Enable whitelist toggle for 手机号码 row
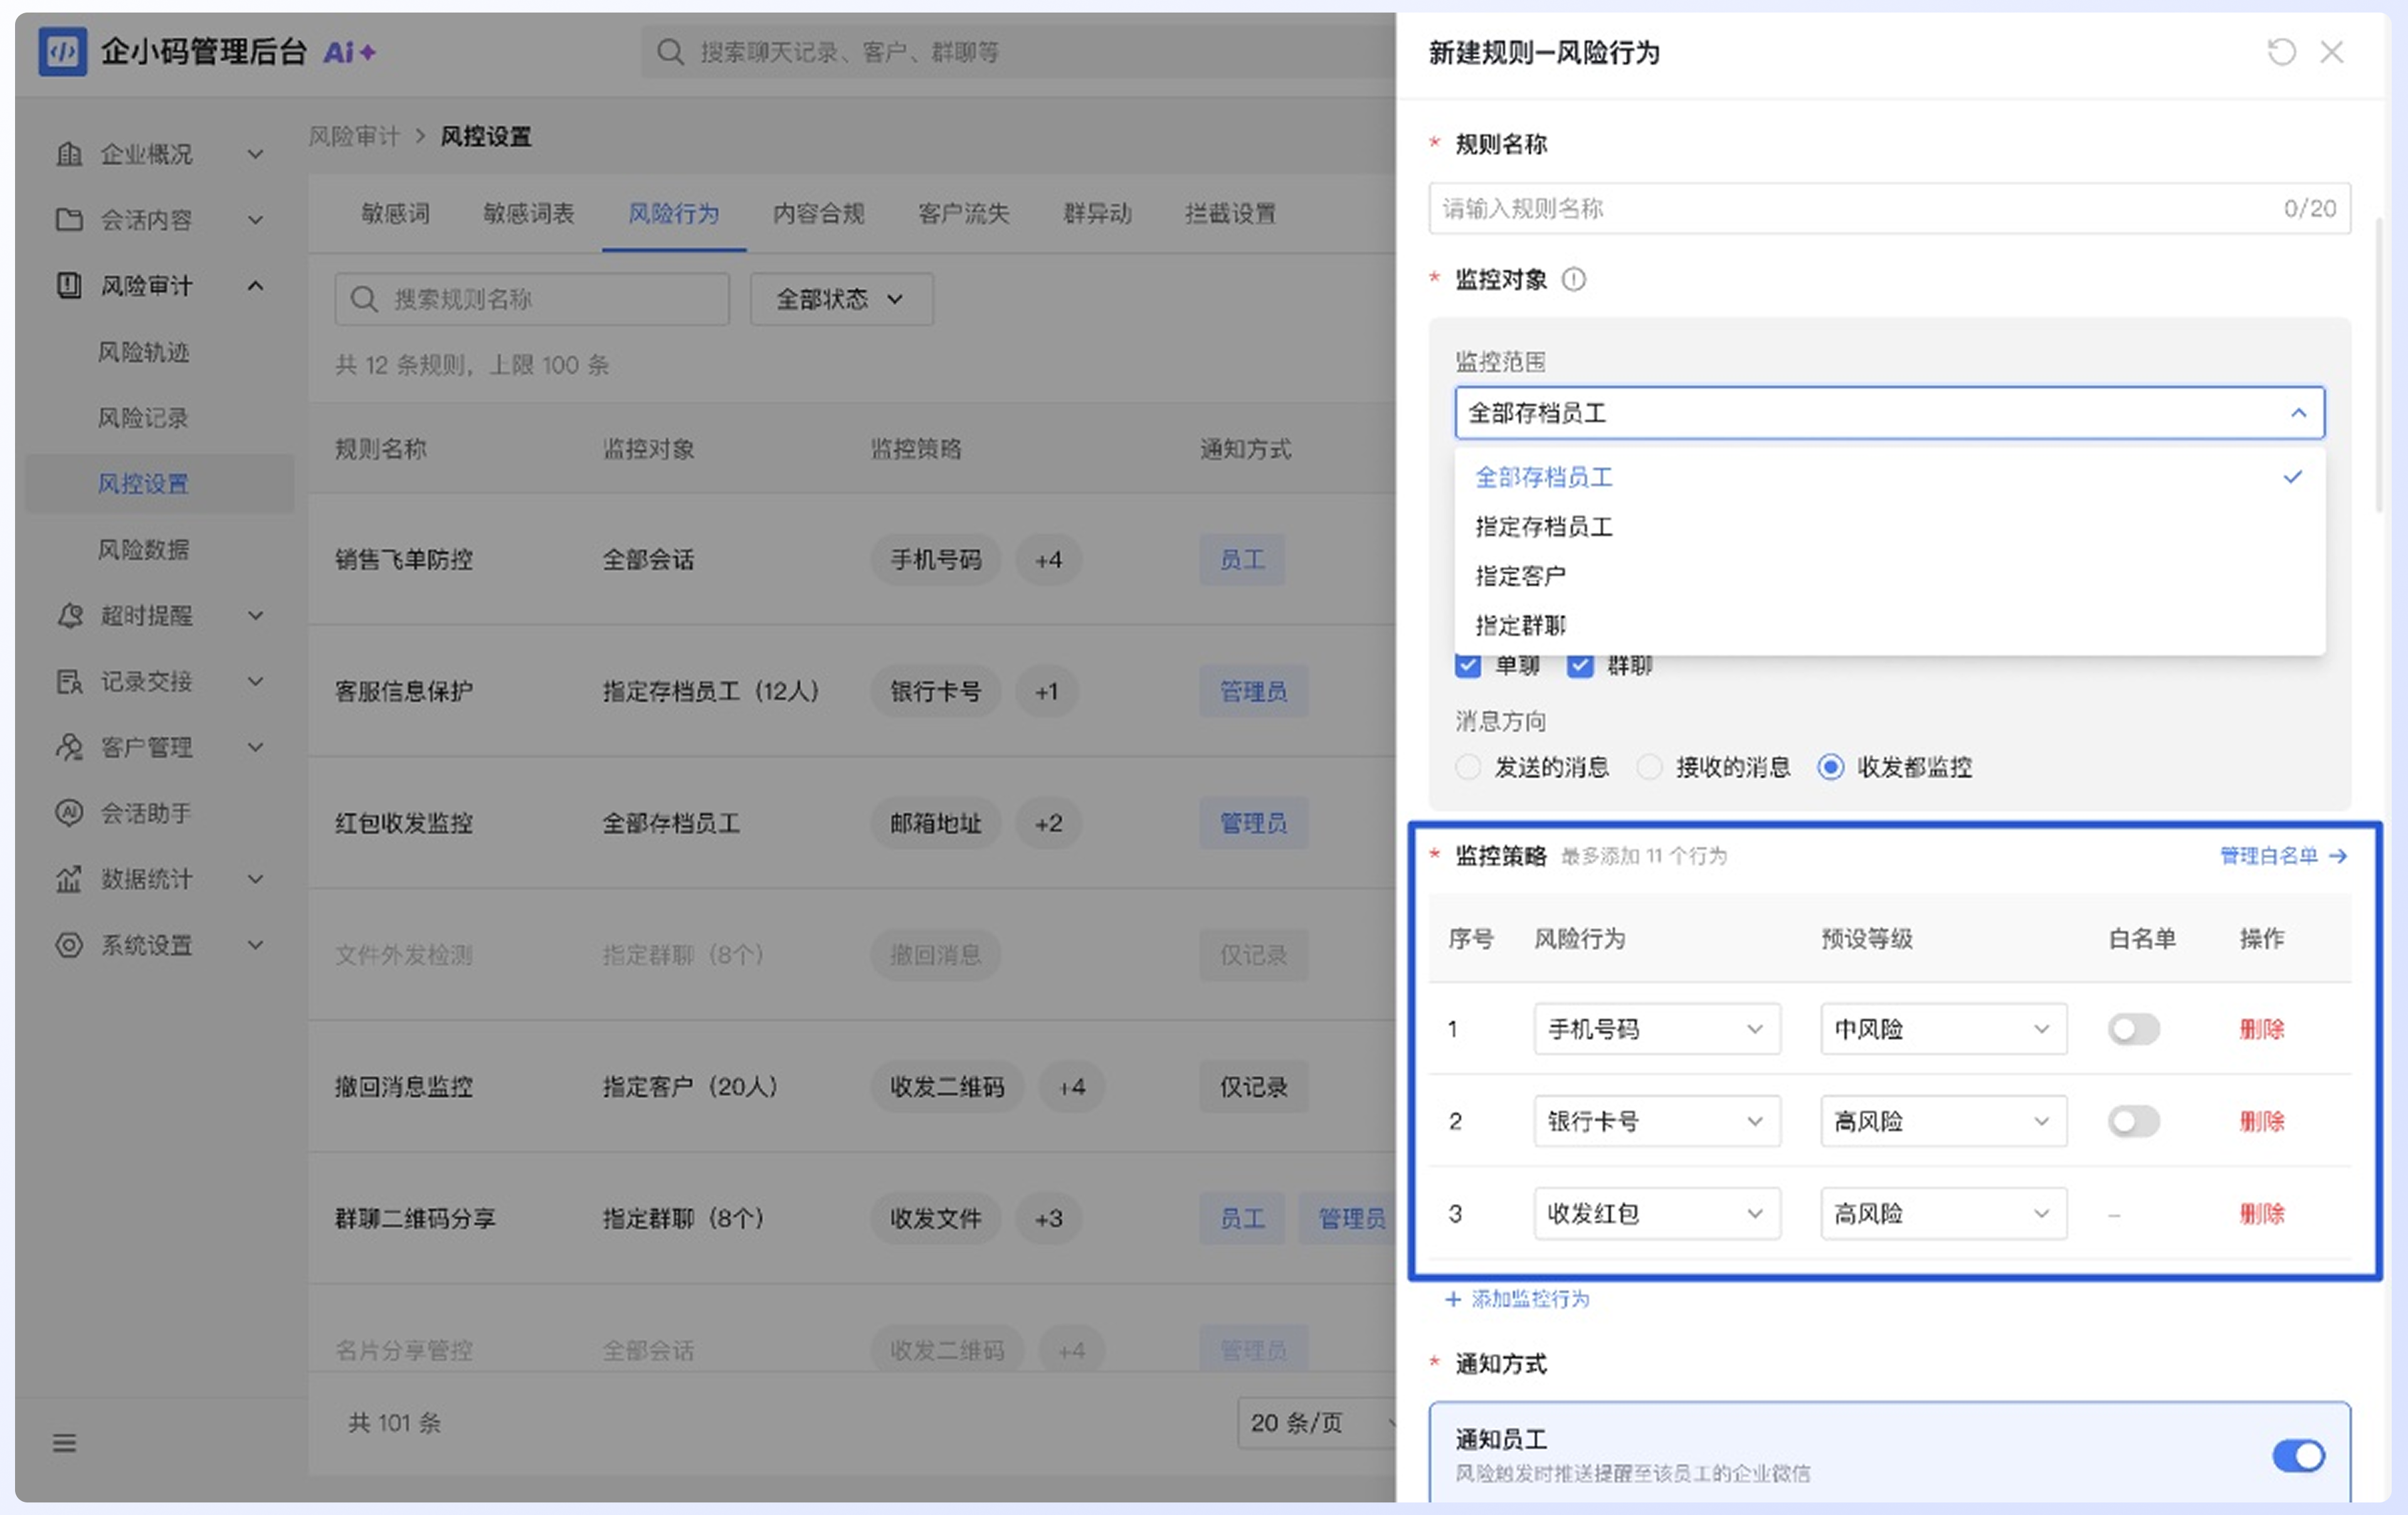2408x1515 pixels. click(2133, 1029)
